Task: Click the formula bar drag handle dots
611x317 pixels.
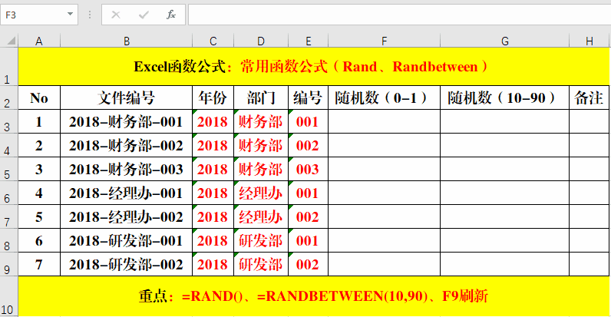Action: (90, 15)
